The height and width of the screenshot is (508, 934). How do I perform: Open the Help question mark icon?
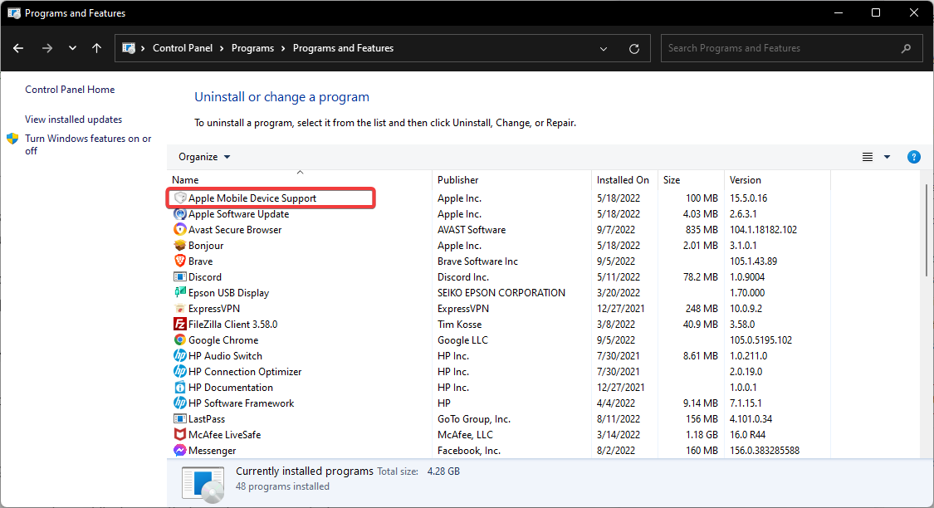pyautogui.click(x=913, y=157)
